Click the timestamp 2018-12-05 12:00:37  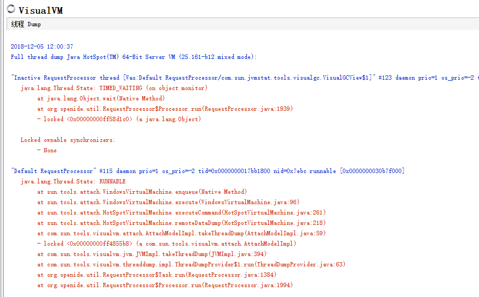coord(42,46)
